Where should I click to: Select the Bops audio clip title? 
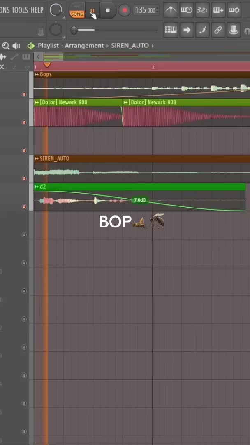tap(46, 74)
